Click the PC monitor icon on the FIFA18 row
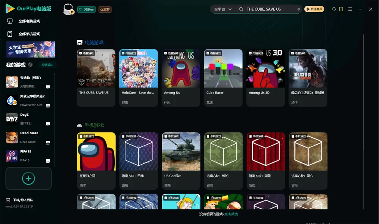379x224 pixels. pyautogui.click(x=48, y=161)
